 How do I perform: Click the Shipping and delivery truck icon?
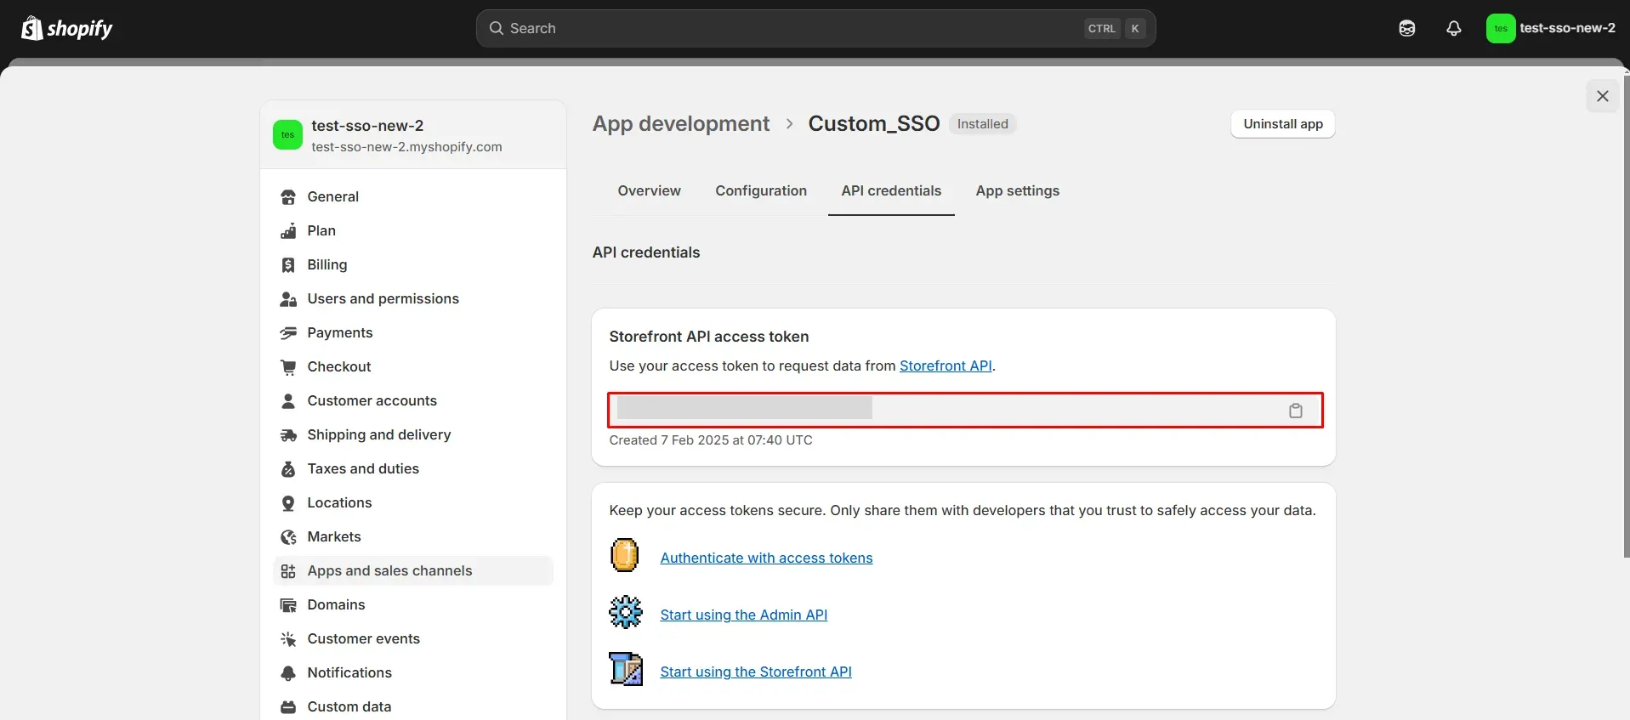click(x=288, y=435)
